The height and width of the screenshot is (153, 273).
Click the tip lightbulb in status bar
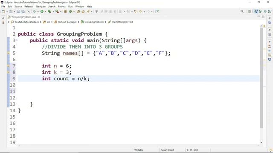click(x=270, y=150)
